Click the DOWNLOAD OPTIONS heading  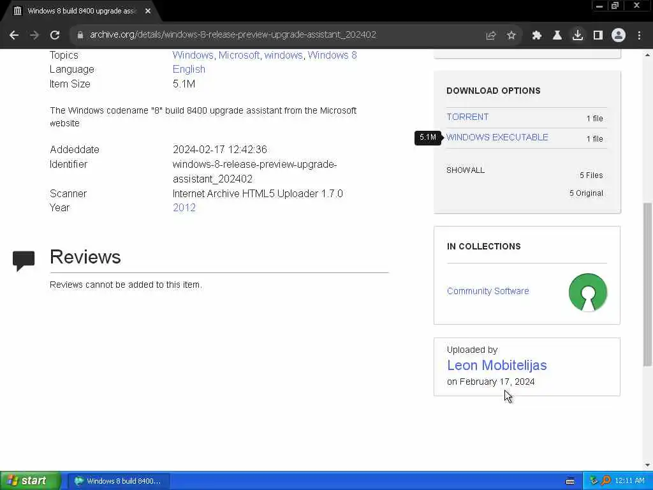point(494,91)
